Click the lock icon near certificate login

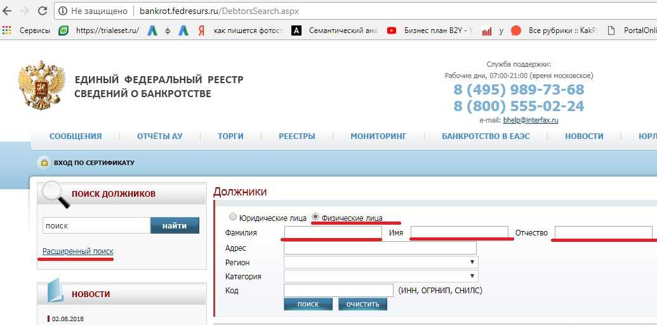click(x=44, y=162)
